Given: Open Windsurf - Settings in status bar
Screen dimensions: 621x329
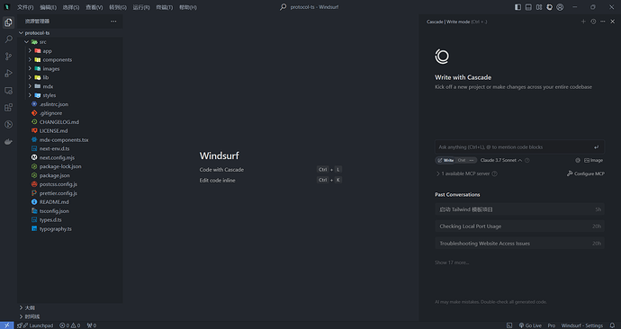Looking at the screenshot, I should (581, 325).
